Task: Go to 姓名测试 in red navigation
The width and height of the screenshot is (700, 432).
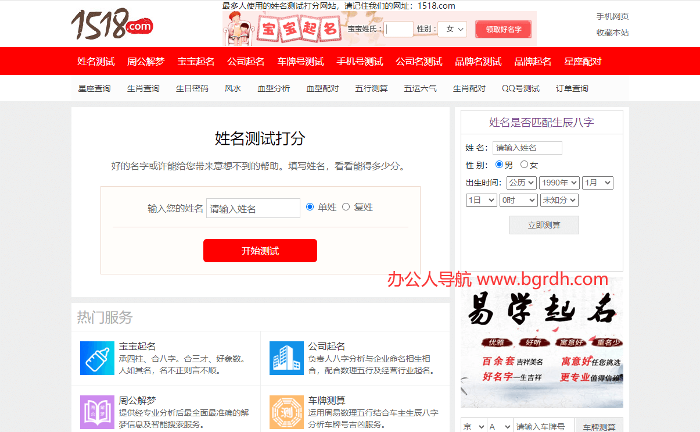Action: tap(96, 62)
